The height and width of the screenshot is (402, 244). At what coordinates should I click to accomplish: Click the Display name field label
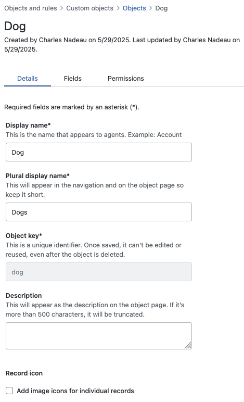(28, 125)
